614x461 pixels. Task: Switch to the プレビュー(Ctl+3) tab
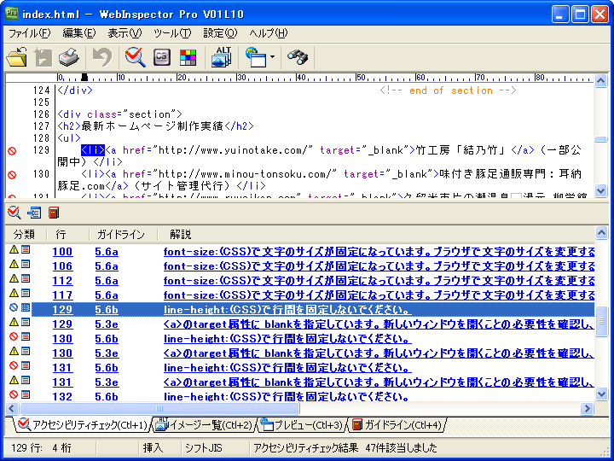pos(302,425)
